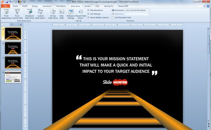This screenshot has width=211, height=130.
Task: Start show From Current Slide
Action: click(17, 14)
